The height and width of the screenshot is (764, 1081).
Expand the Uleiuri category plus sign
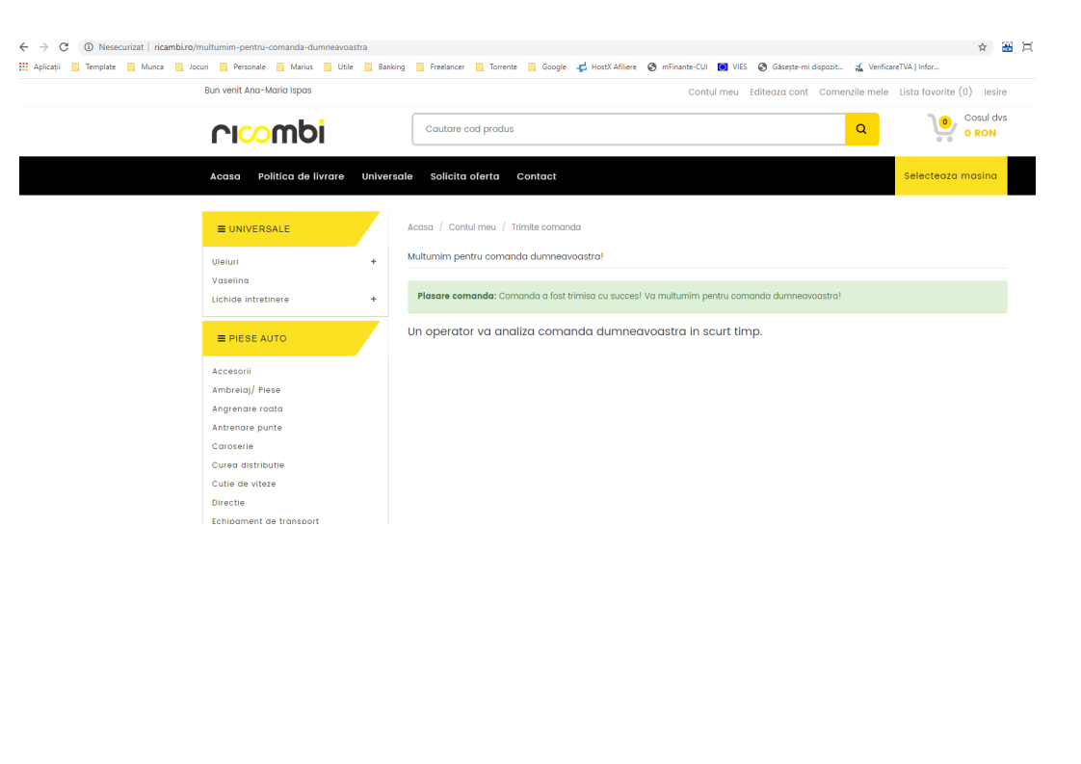click(374, 261)
